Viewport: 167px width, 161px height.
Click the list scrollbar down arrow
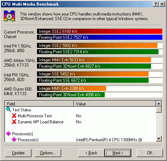159,139
